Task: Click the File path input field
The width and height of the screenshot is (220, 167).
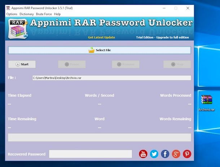Action: 112,78
